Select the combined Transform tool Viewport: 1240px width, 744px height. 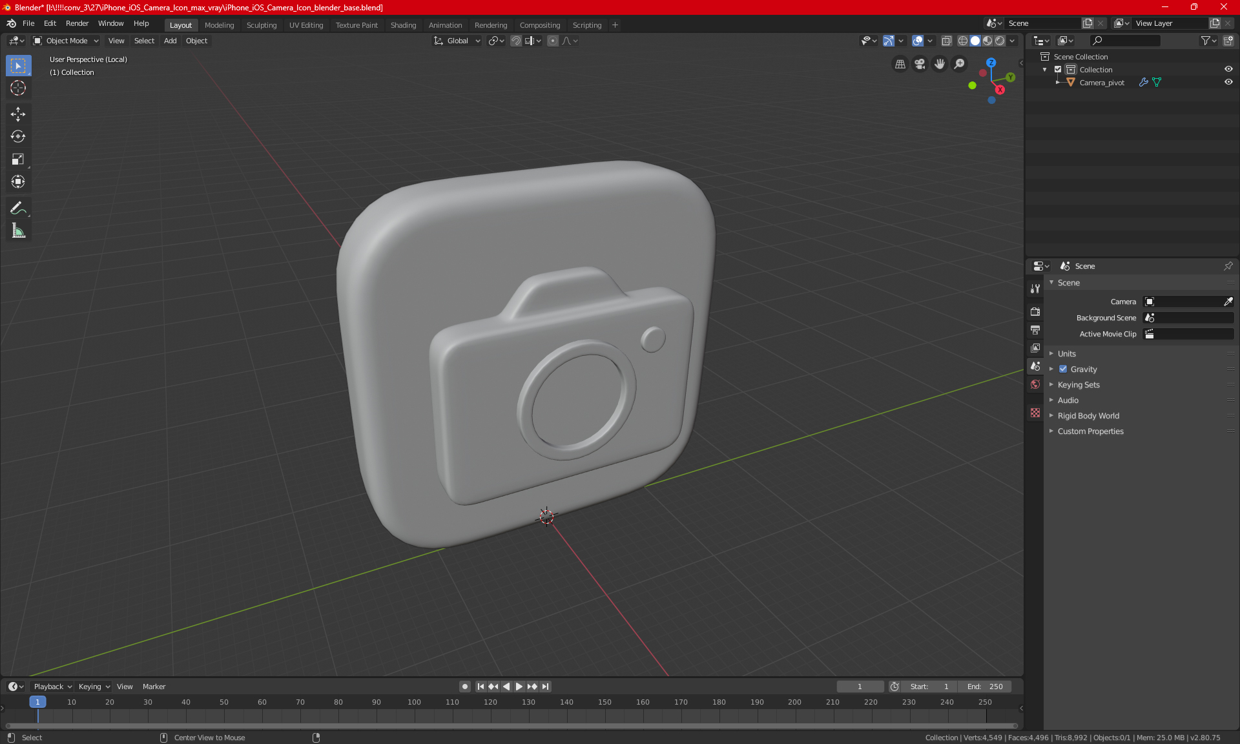click(x=18, y=182)
